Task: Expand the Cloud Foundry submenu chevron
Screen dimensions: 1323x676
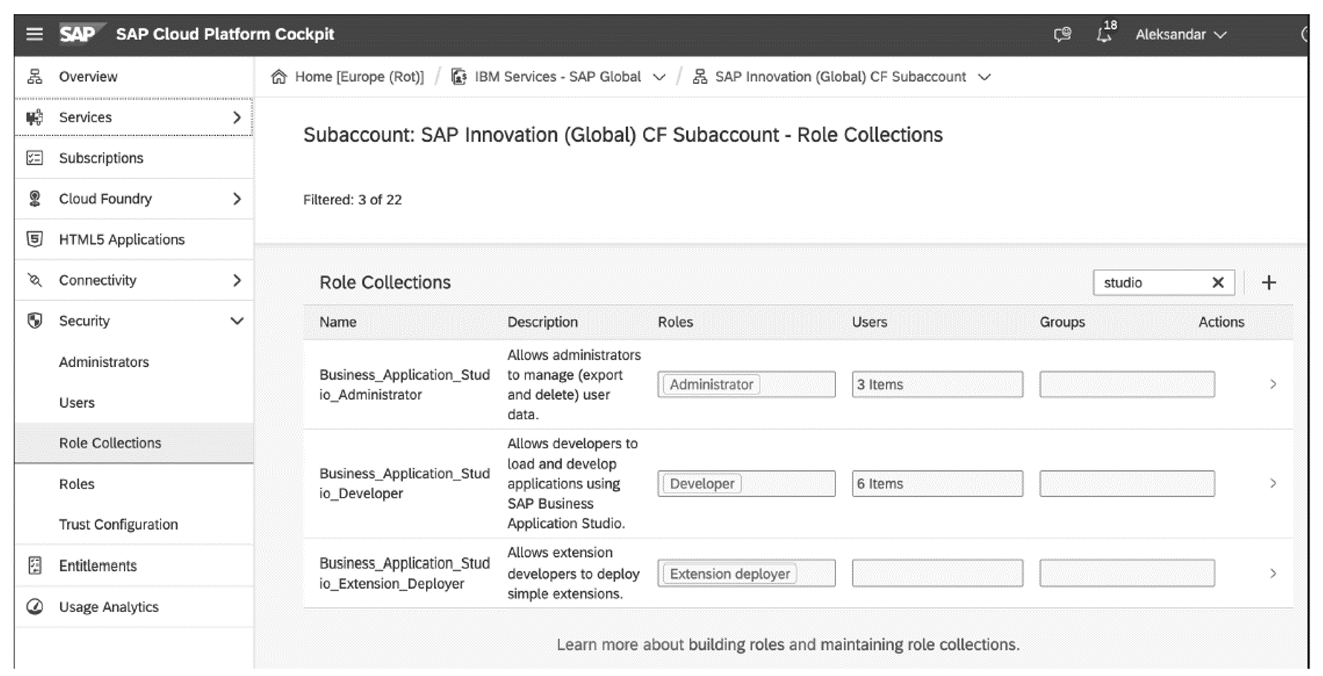Action: [237, 198]
